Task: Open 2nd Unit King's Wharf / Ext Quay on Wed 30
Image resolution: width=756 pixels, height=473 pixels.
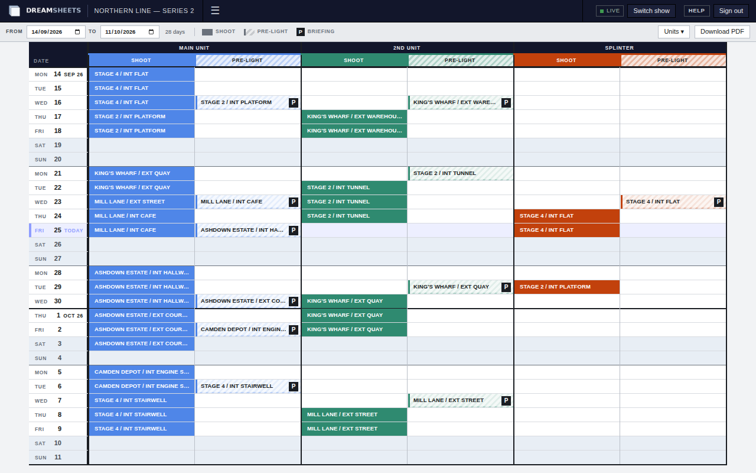Action: (x=354, y=302)
